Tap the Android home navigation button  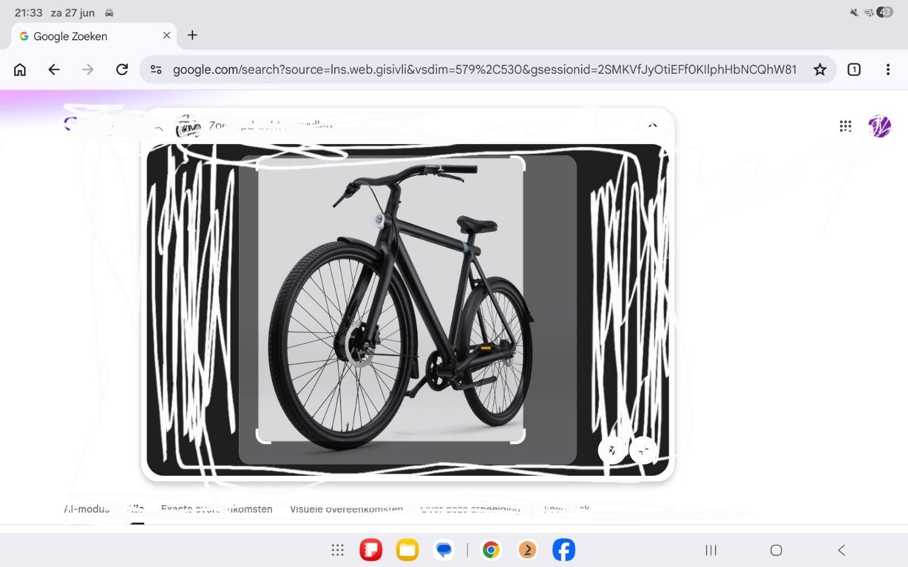[x=776, y=550]
